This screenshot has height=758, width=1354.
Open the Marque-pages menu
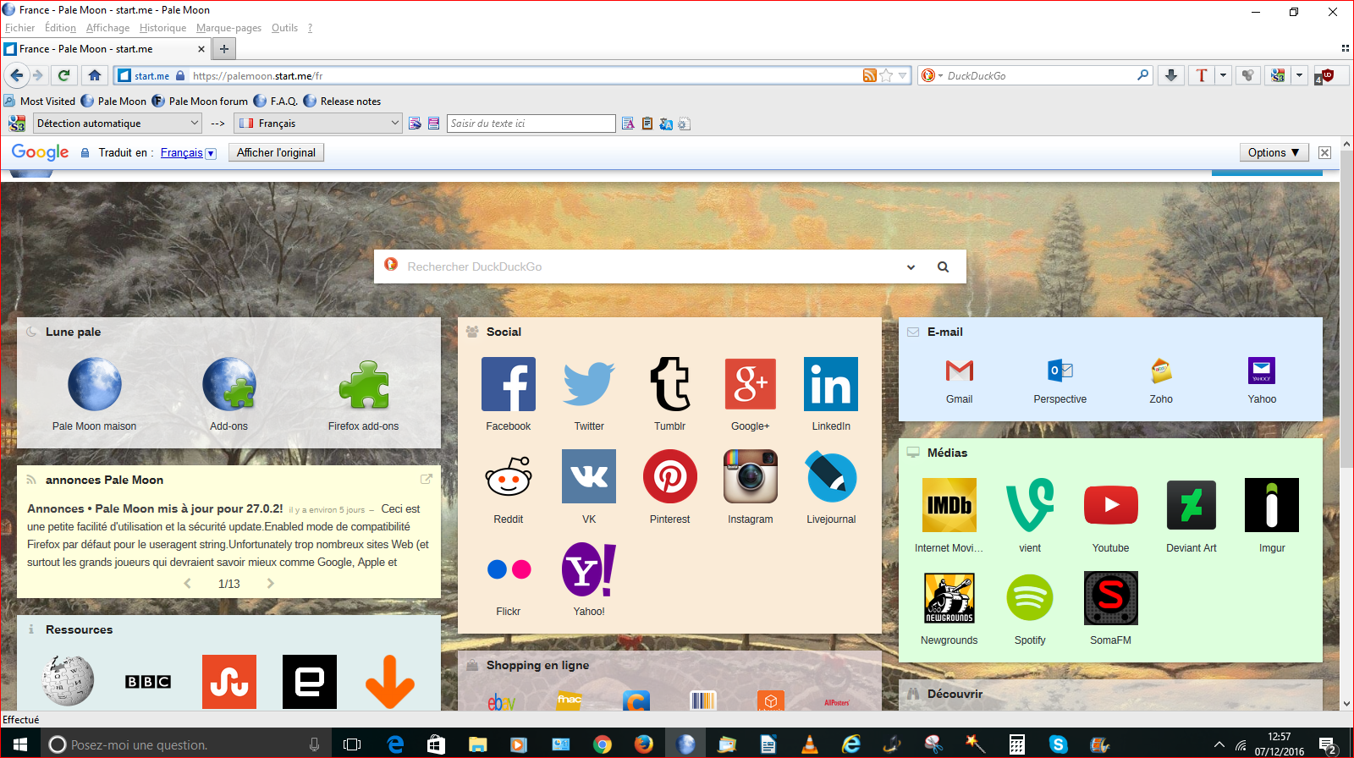(x=228, y=28)
